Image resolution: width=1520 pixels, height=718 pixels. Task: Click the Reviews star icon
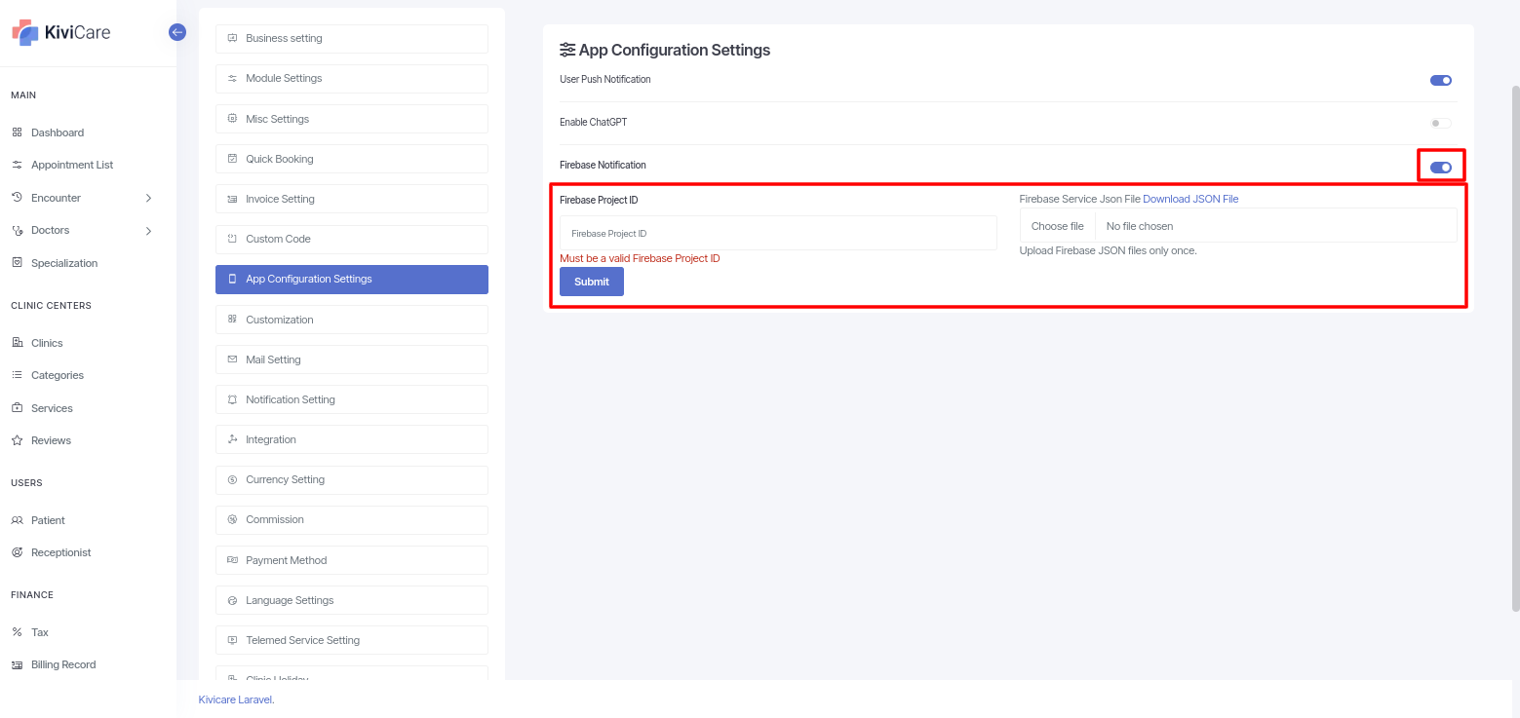click(x=17, y=440)
